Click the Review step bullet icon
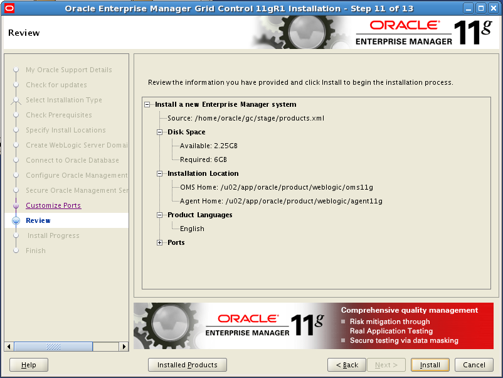This screenshot has width=503, height=378. click(16, 220)
